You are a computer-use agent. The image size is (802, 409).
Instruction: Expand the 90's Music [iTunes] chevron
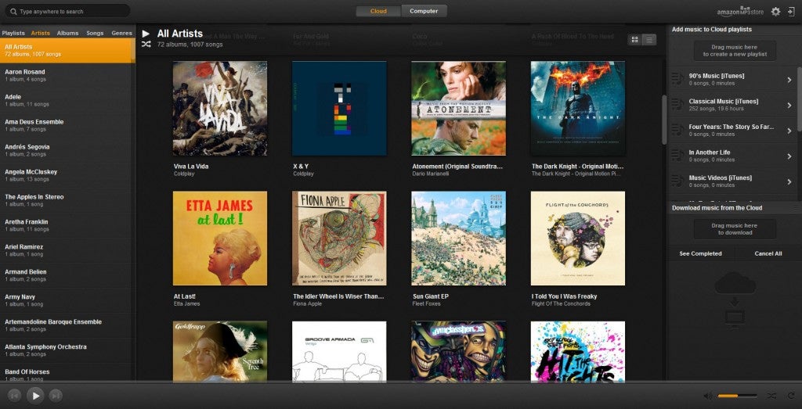(x=789, y=80)
